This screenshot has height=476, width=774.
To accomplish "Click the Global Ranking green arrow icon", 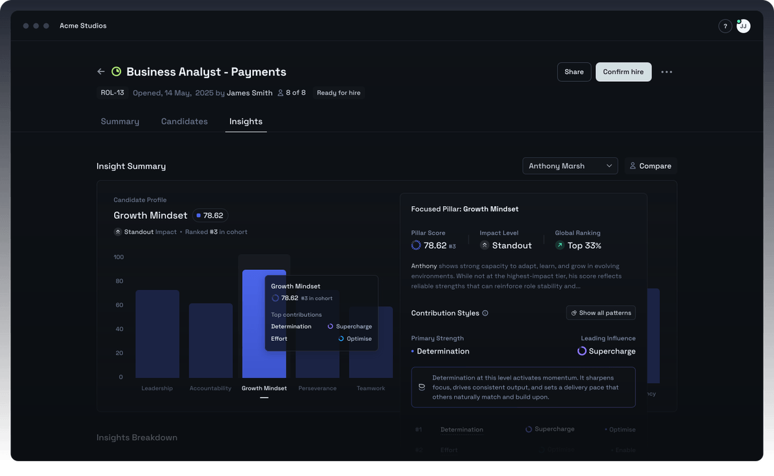I will (x=560, y=245).
